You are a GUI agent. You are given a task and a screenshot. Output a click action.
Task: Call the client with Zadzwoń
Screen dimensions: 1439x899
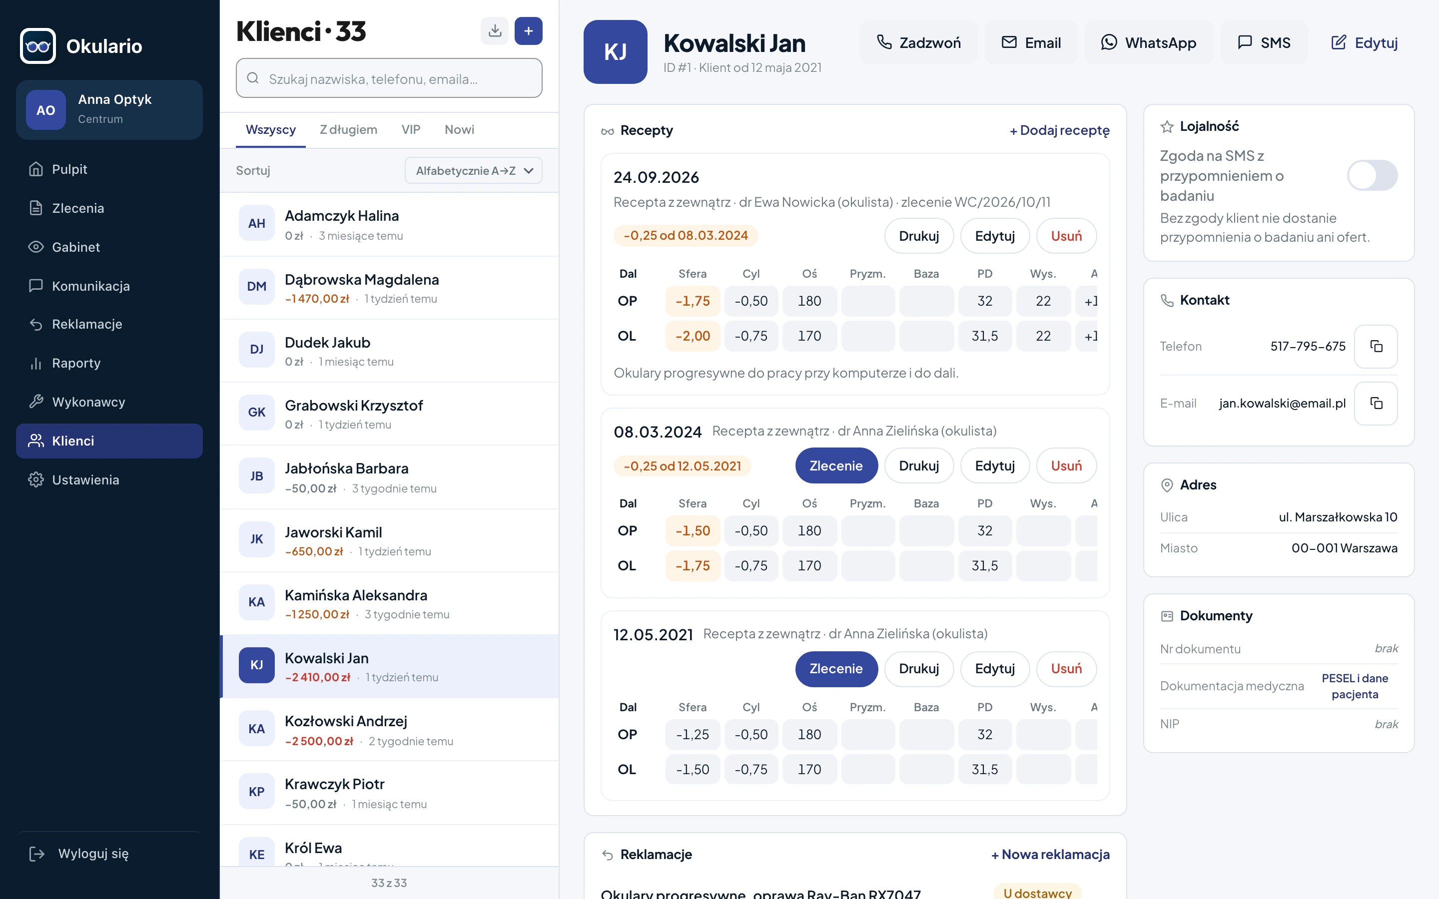coord(918,42)
